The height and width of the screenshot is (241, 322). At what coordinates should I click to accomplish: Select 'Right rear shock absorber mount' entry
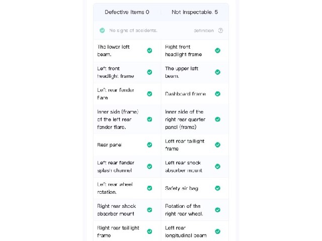[x=127, y=210]
